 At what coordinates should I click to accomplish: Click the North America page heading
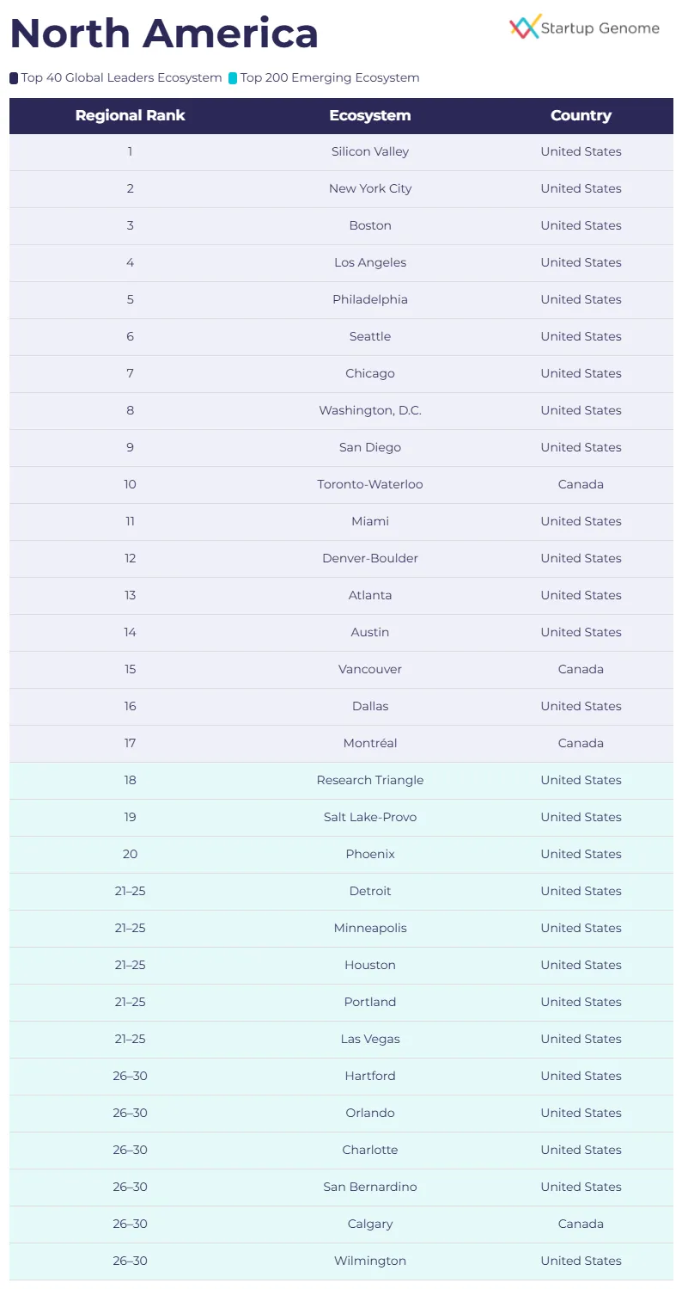click(164, 33)
